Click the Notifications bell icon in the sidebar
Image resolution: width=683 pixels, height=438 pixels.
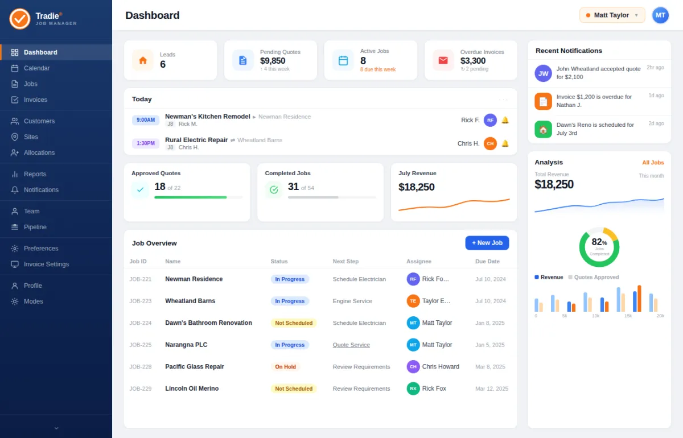click(15, 190)
